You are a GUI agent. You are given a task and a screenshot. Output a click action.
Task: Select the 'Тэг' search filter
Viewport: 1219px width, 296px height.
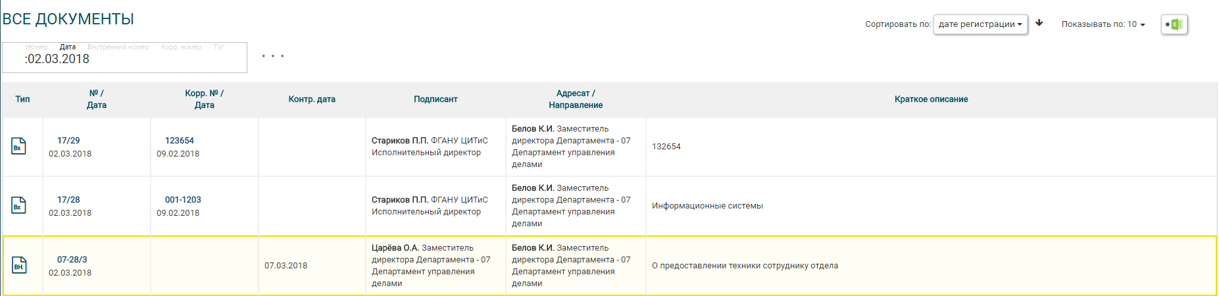point(218,47)
